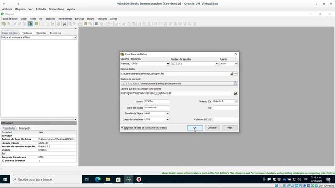This screenshot has height=188, width=335.
Task: Browse for client library folder icon
Action: (x=235, y=93)
